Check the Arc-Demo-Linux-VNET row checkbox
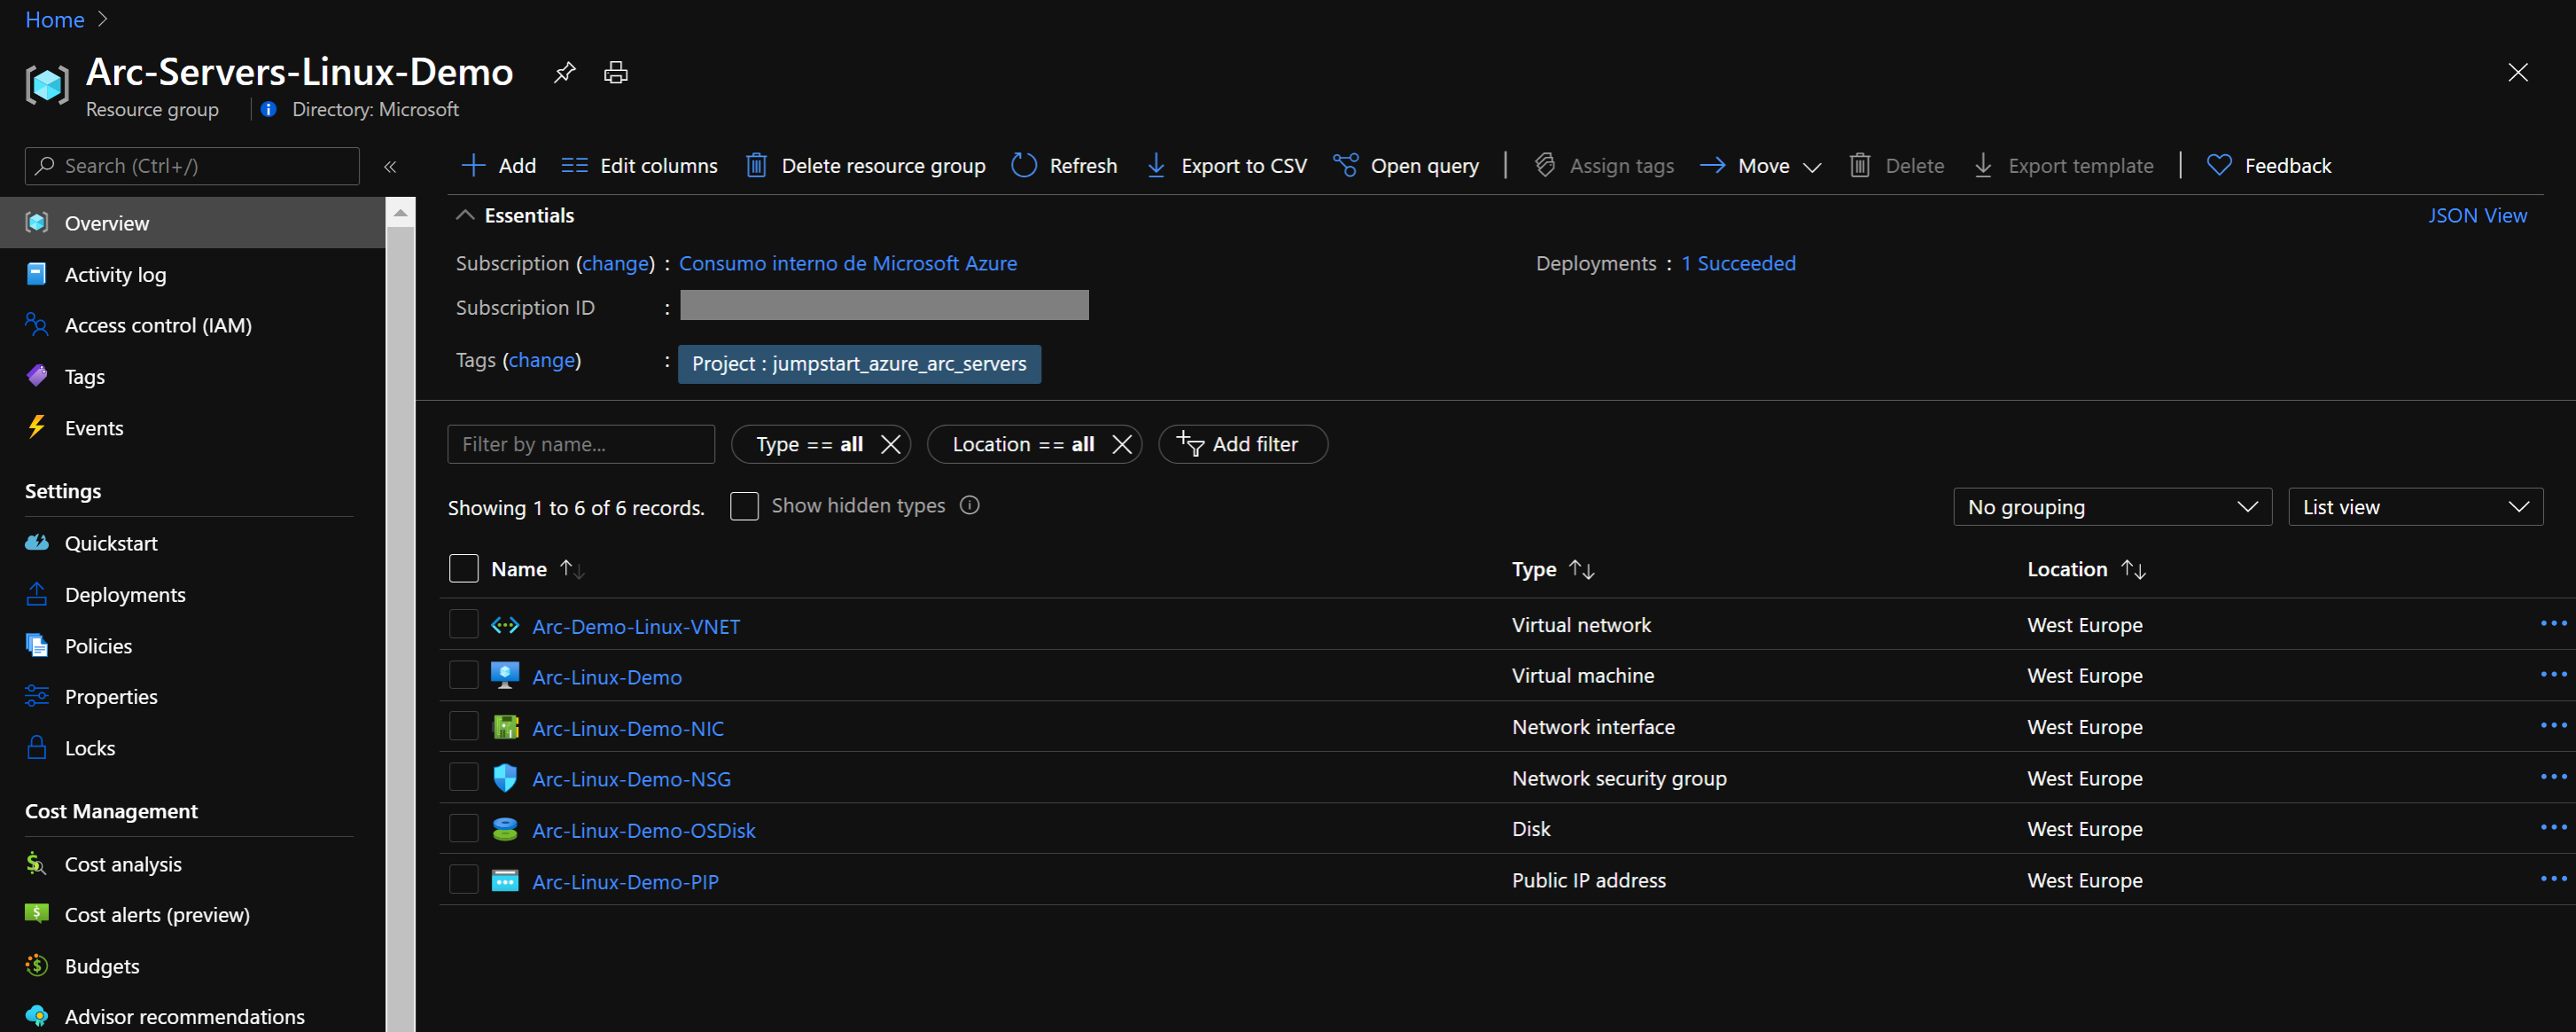 464,624
